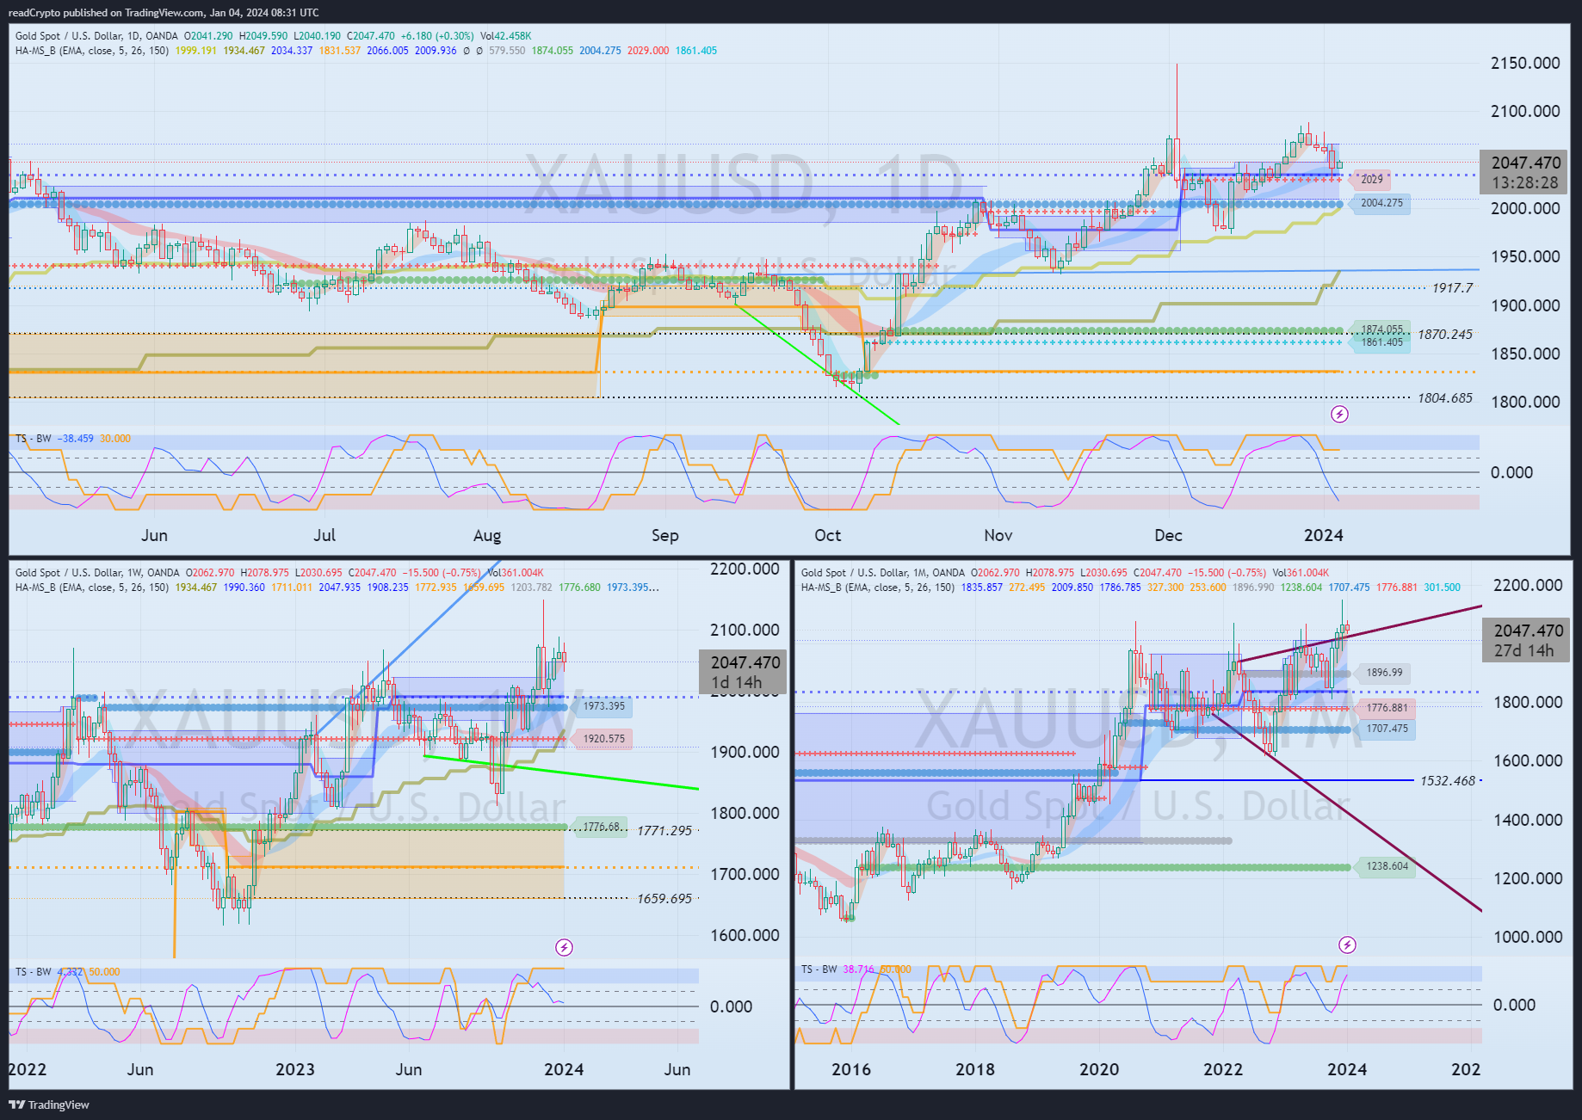The width and height of the screenshot is (1582, 1120).
Task: Click the 2200.000 level on the weekly price axis
Action: pos(745,569)
